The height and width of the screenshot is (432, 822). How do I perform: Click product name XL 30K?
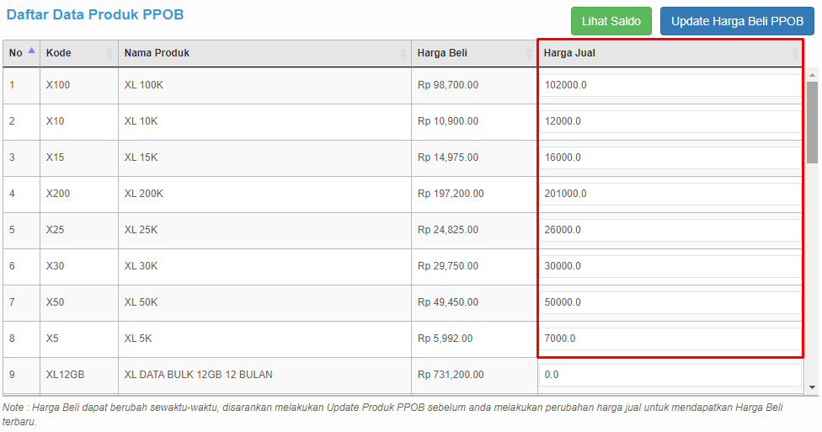[x=141, y=266]
